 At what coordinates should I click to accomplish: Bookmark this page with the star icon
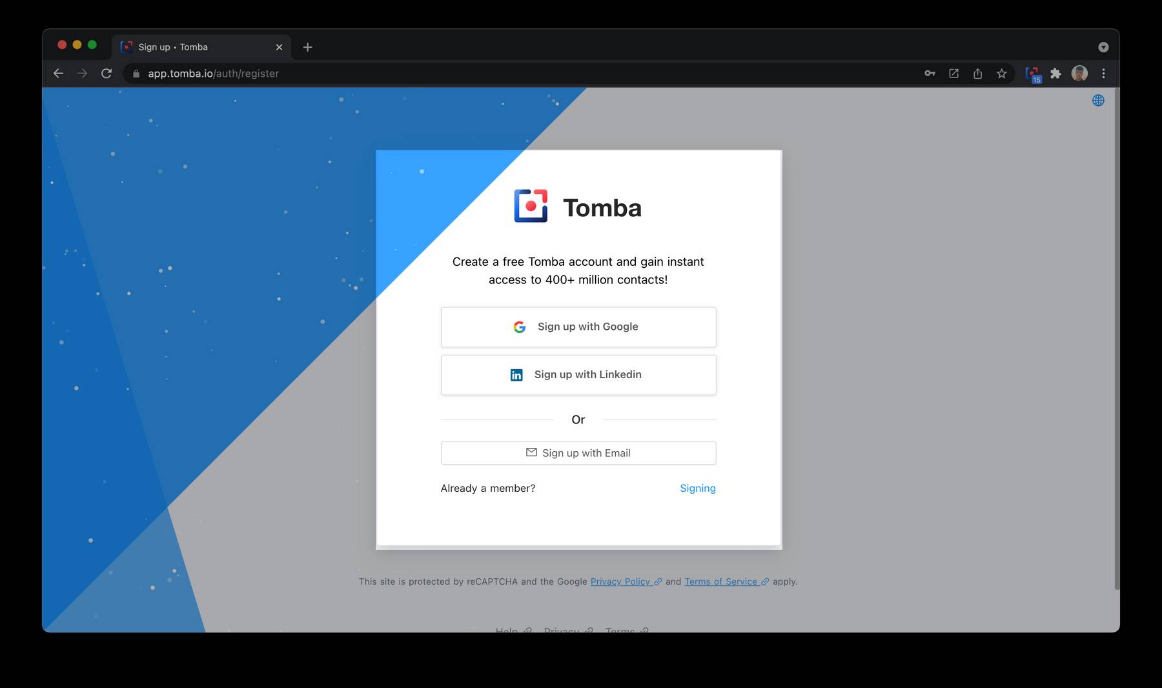(1001, 74)
